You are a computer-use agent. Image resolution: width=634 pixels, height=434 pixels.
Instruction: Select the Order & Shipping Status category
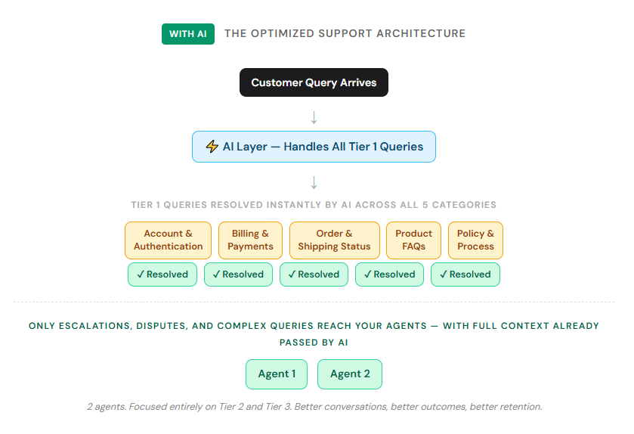(x=334, y=240)
